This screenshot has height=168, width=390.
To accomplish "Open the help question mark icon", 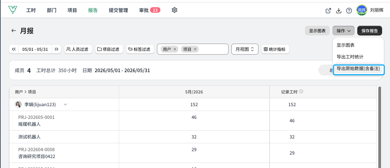I will 349,11.
